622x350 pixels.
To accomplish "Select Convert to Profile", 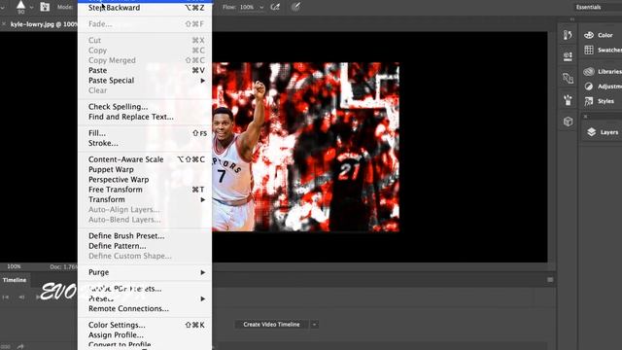I will (x=145, y=344).
